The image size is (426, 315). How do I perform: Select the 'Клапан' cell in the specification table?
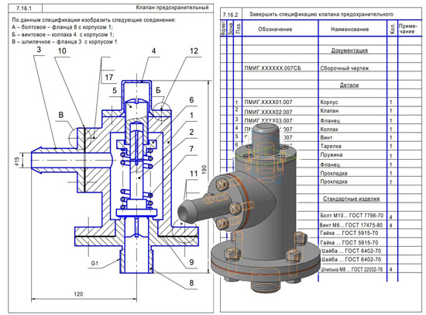pyautogui.click(x=329, y=110)
